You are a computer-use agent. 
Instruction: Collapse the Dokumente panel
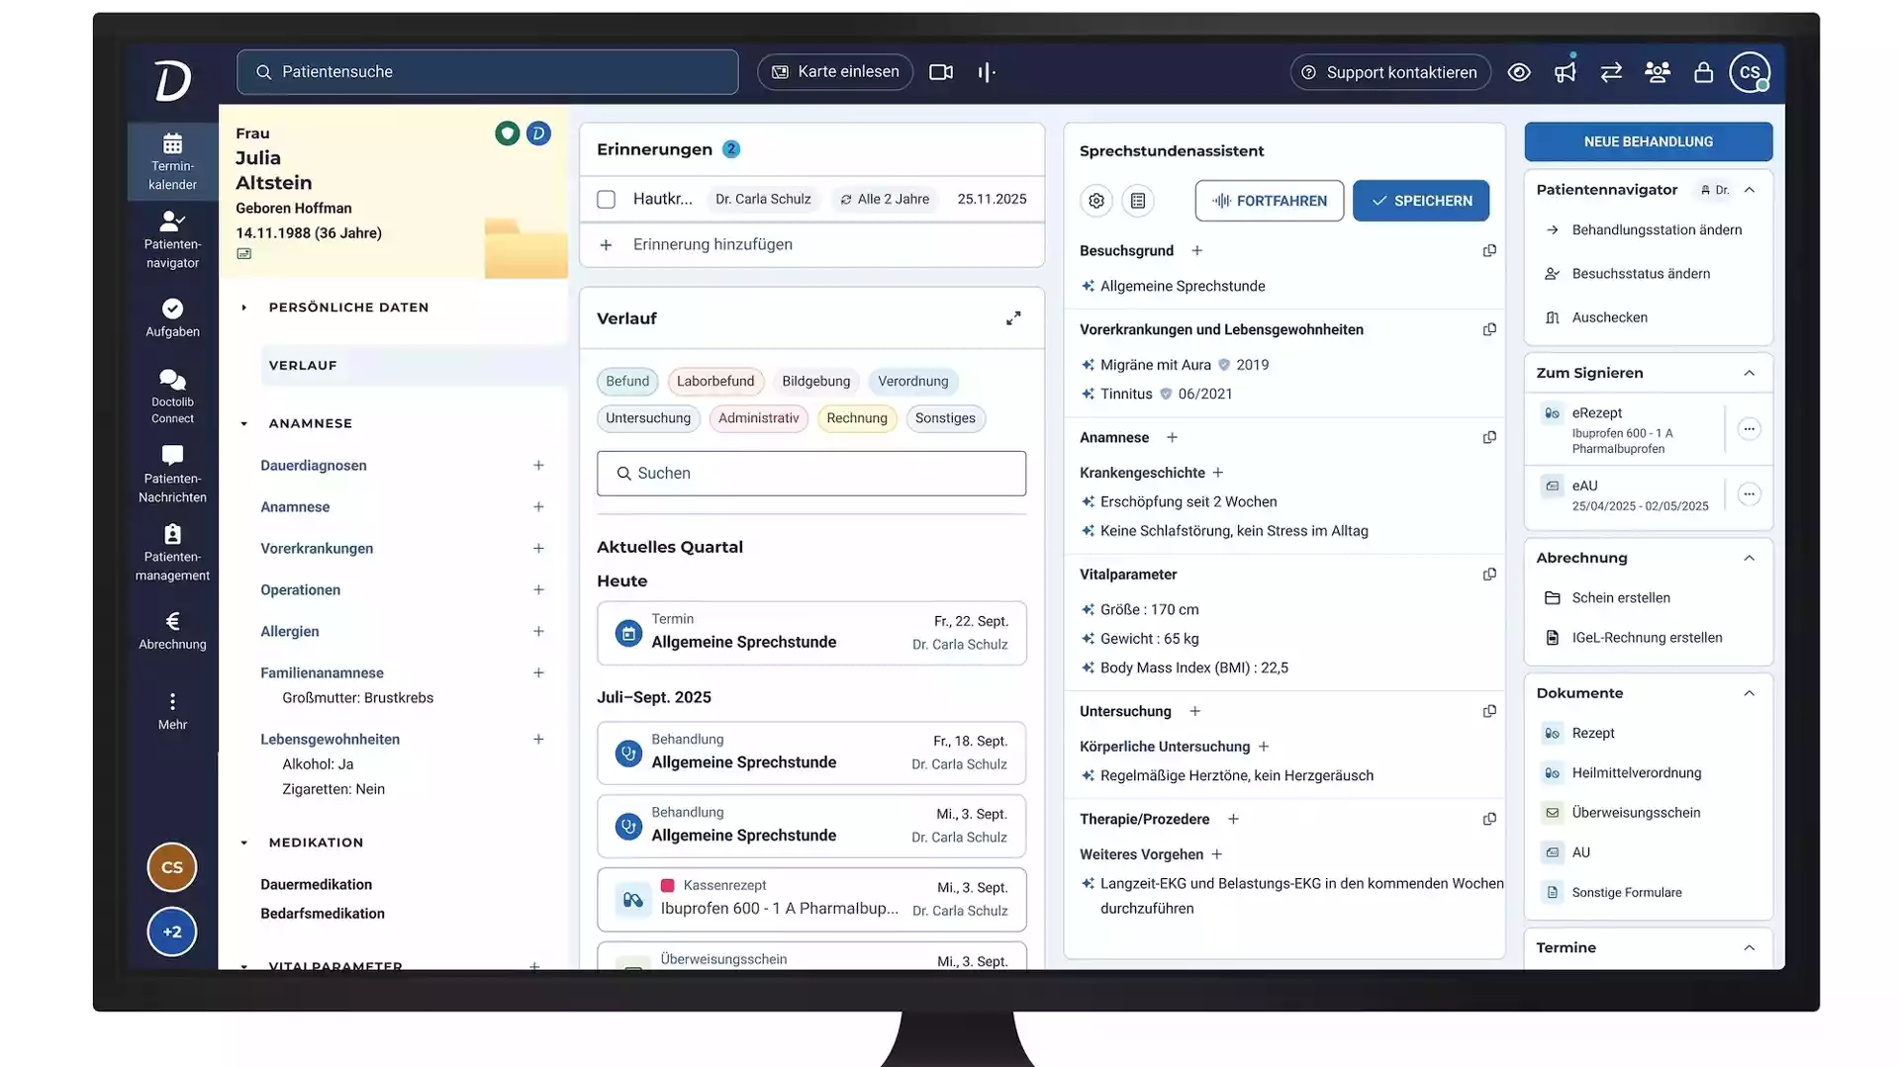coord(1749,693)
